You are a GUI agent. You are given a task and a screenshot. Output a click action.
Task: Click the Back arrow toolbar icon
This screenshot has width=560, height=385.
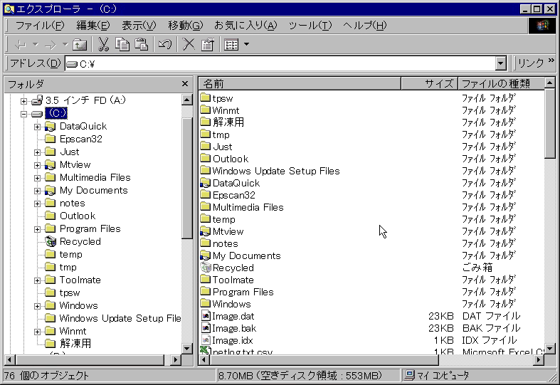click(x=21, y=45)
